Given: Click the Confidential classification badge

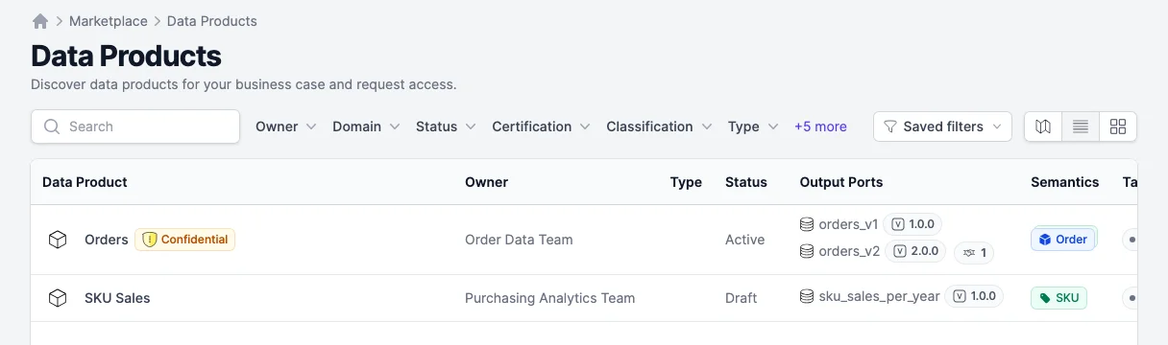Looking at the screenshot, I should pyautogui.click(x=185, y=240).
